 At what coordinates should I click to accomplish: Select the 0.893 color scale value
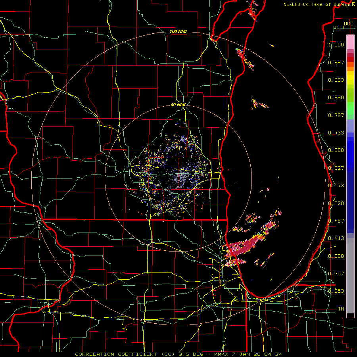(336, 80)
